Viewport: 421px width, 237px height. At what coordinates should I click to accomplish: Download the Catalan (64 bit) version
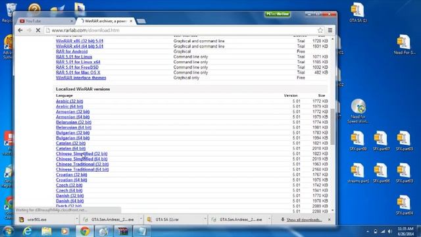[x=70, y=148]
